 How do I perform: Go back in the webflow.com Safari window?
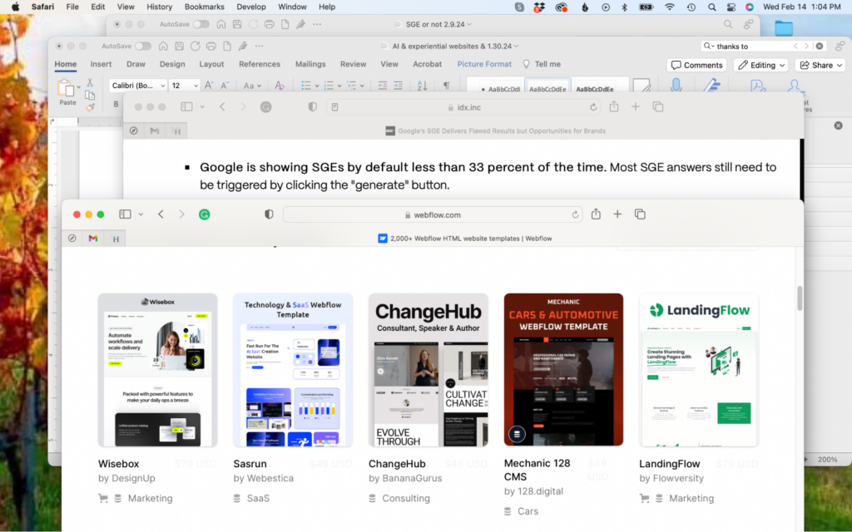161,214
